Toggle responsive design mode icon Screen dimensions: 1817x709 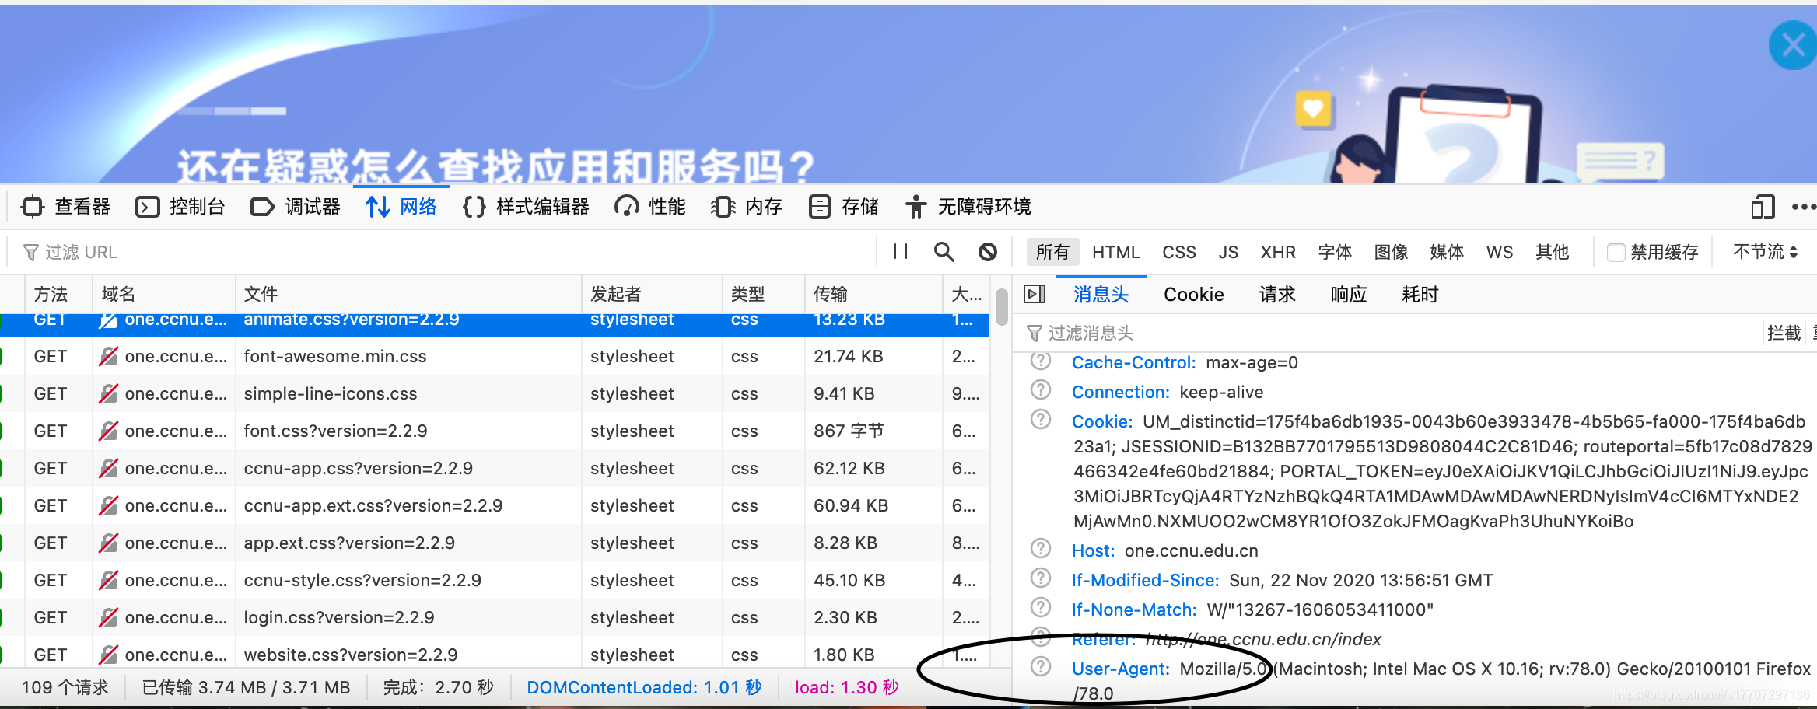tap(1763, 207)
